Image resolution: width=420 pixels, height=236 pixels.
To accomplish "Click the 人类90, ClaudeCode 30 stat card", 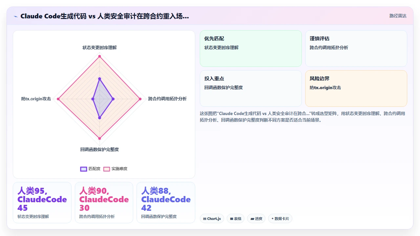I will [x=104, y=203].
